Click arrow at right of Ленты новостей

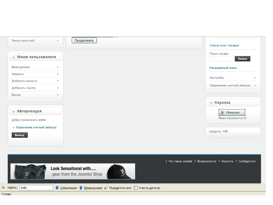pos(58,41)
